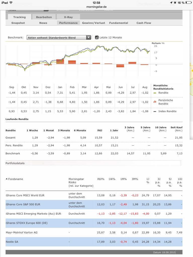Screen dimensions: 193x257
Task: Click Pers. Rendite Seit Kauf 15,32
Action: [179, 145]
